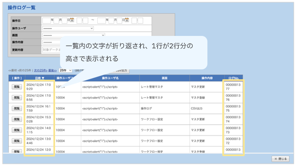Click 閲覧 button for log 0000001373
The width and height of the screenshot is (296, 166).
(17, 130)
